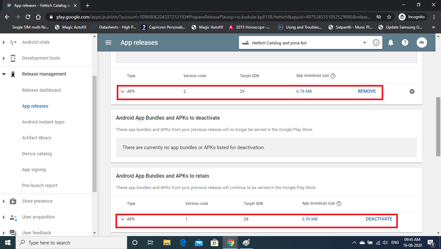
Task: Expand the Development tools section
Action: [x=4, y=58]
